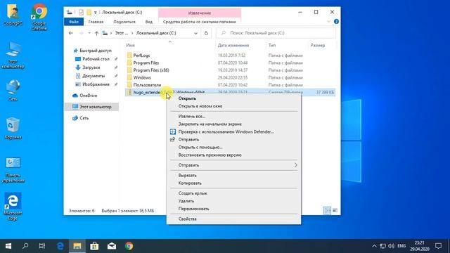Select the Windows folder row
Viewport: 450px width, 253px height.
coord(230,78)
